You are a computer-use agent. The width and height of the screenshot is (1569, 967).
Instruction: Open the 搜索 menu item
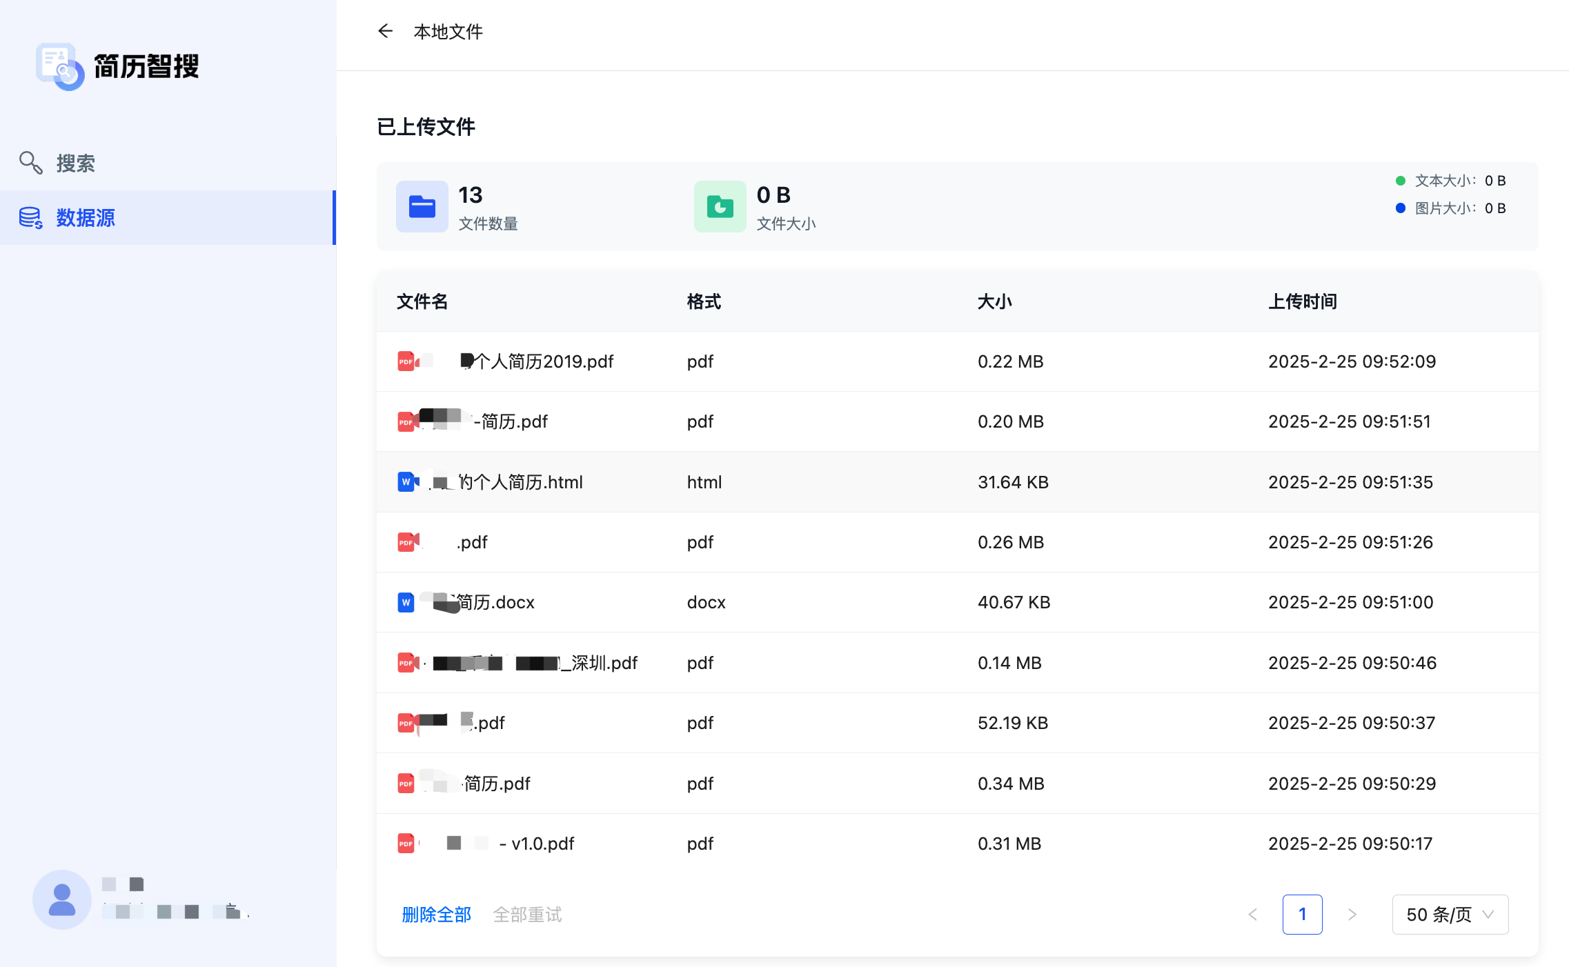76,163
